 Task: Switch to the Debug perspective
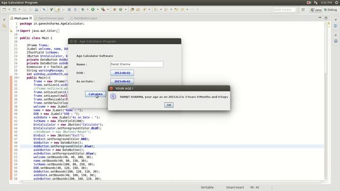(x=330, y=10)
